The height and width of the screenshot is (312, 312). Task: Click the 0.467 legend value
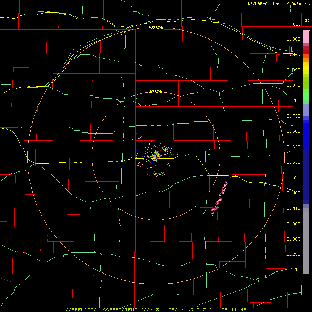(294, 193)
